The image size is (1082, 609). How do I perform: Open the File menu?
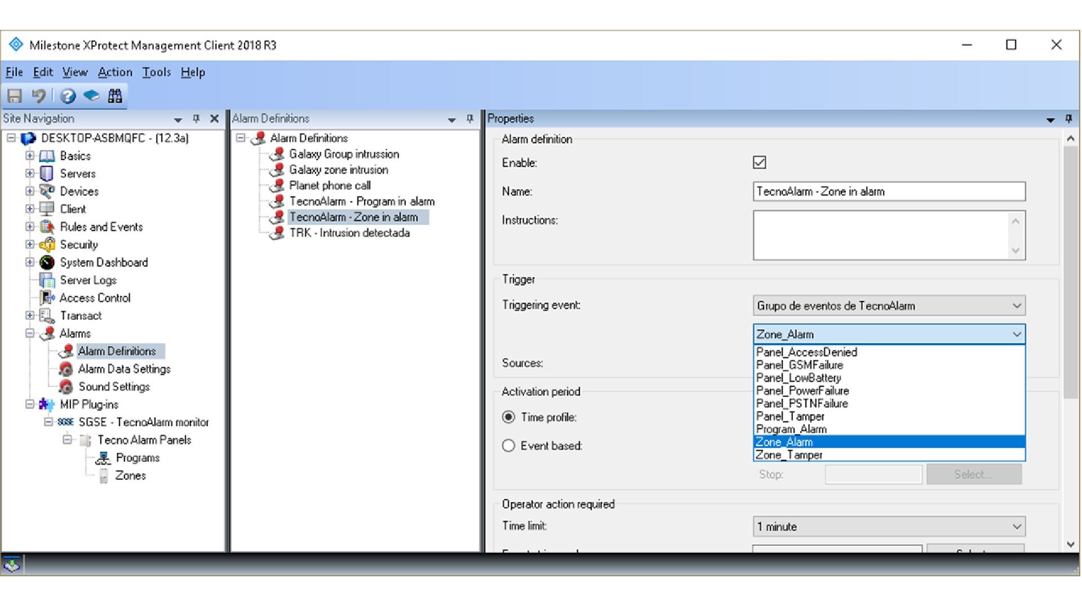[14, 72]
